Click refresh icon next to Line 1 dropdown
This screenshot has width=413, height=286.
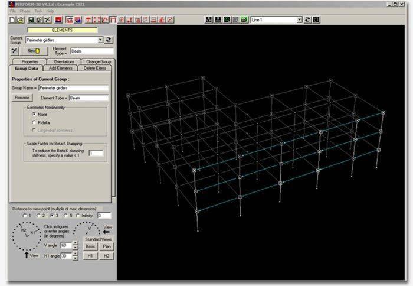(307, 19)
